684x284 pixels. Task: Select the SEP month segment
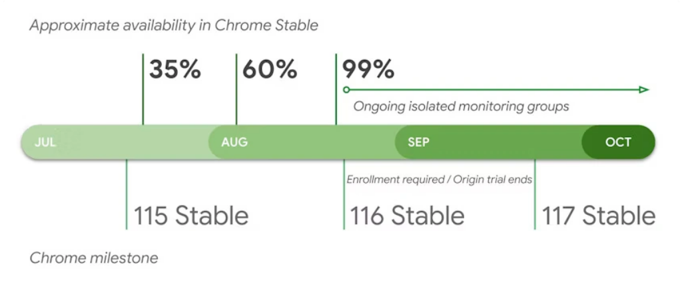(488, 142)
